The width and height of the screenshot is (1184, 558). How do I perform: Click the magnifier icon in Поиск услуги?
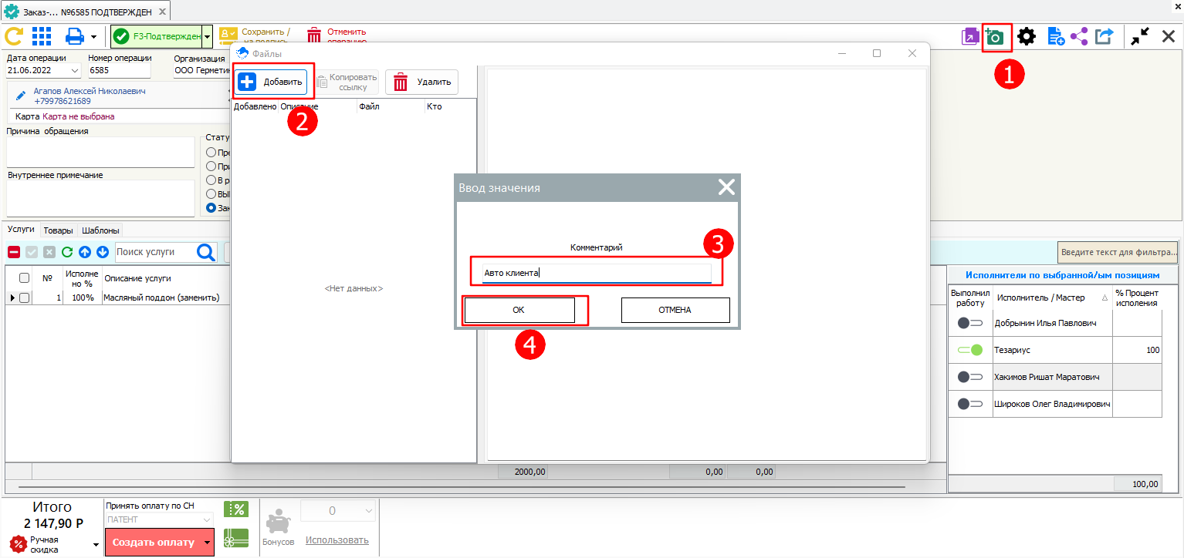tap(206, 252)
